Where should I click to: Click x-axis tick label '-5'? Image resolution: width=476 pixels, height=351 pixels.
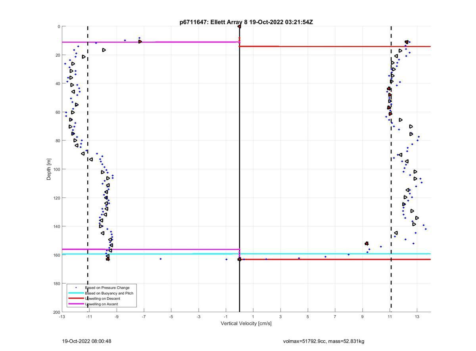point(171,317)
